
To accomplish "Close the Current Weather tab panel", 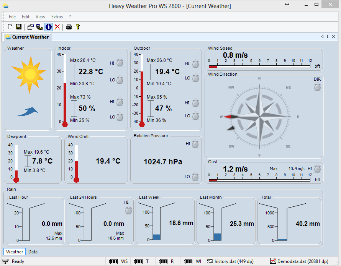I will 334,37.
